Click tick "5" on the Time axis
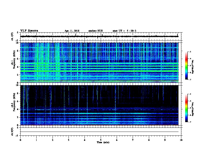Image resolution: width=204 pixels, height=157 pixels. (x=101, y=140)
